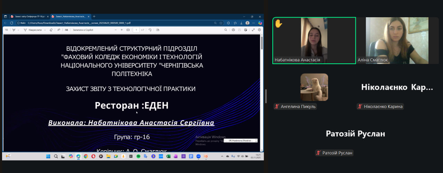Screen dimensions: 443x173
Task: Switch to Захист звіту Оліферчук tab
Action: tap(28, 16)
